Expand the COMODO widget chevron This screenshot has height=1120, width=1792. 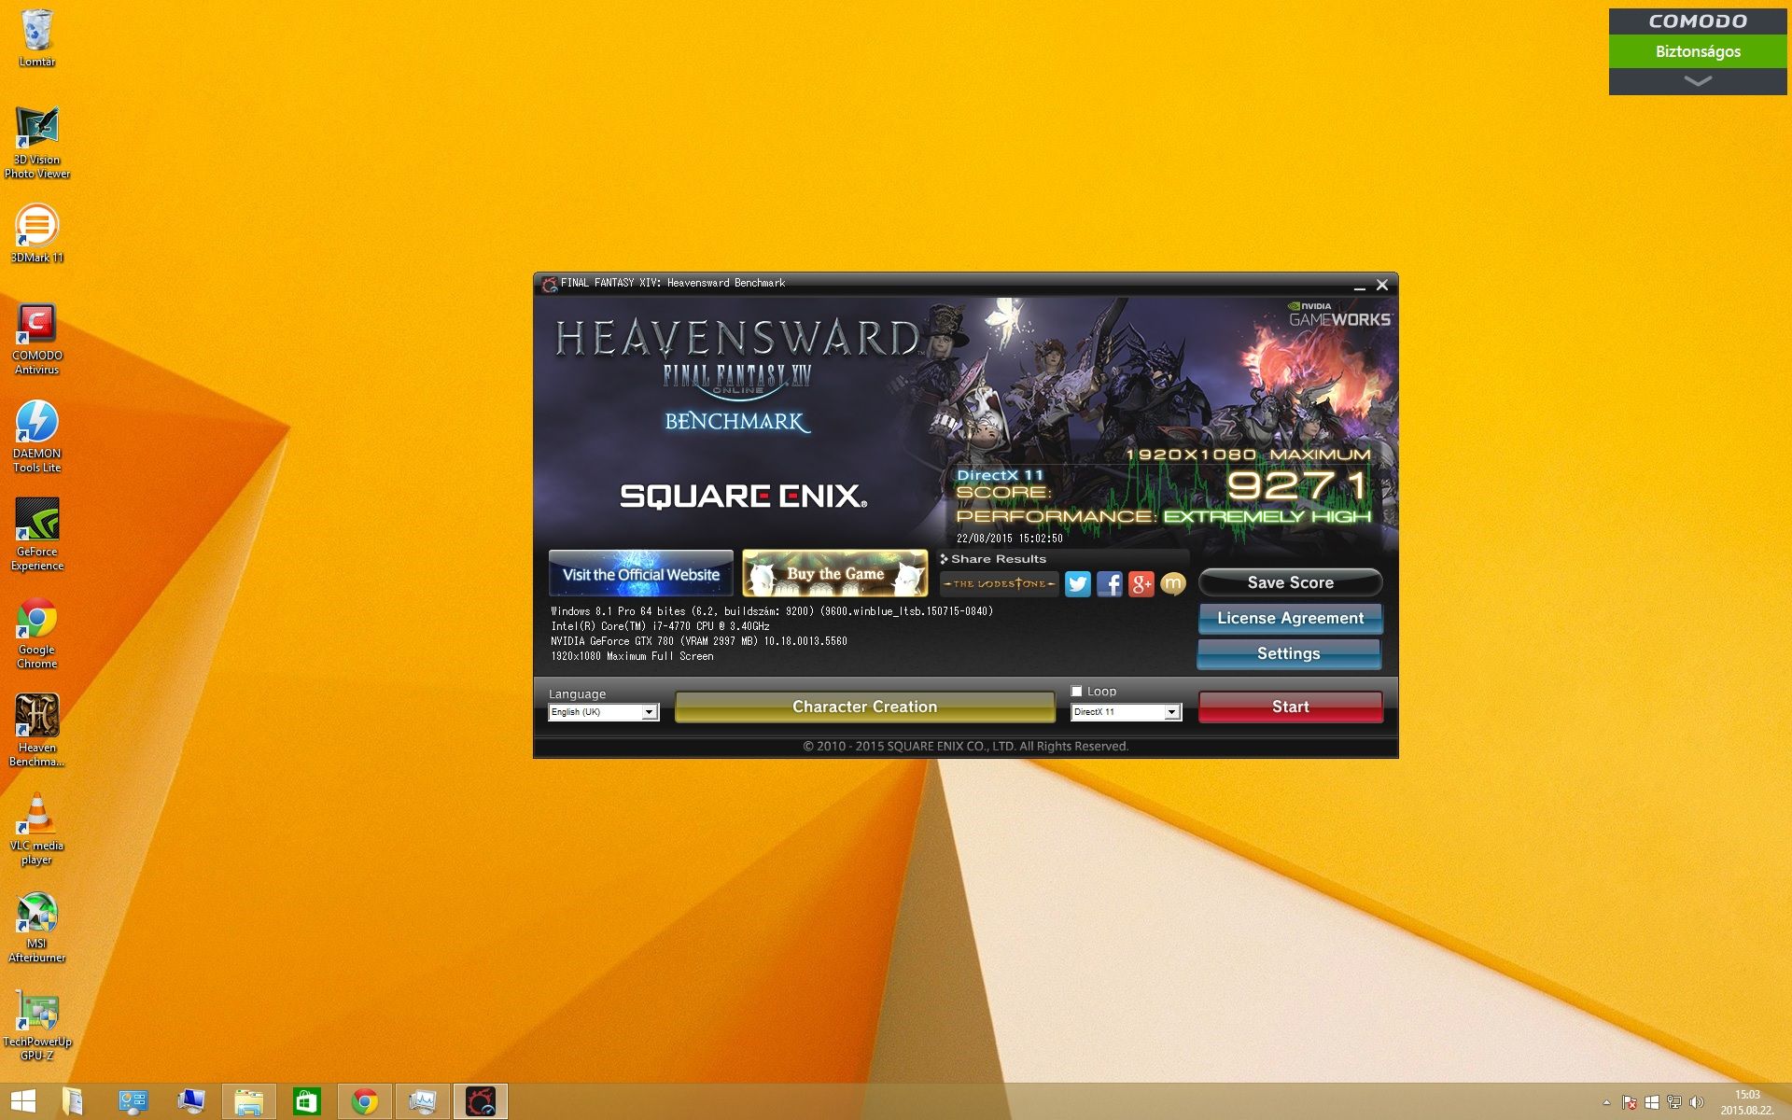pos(1698,81)
